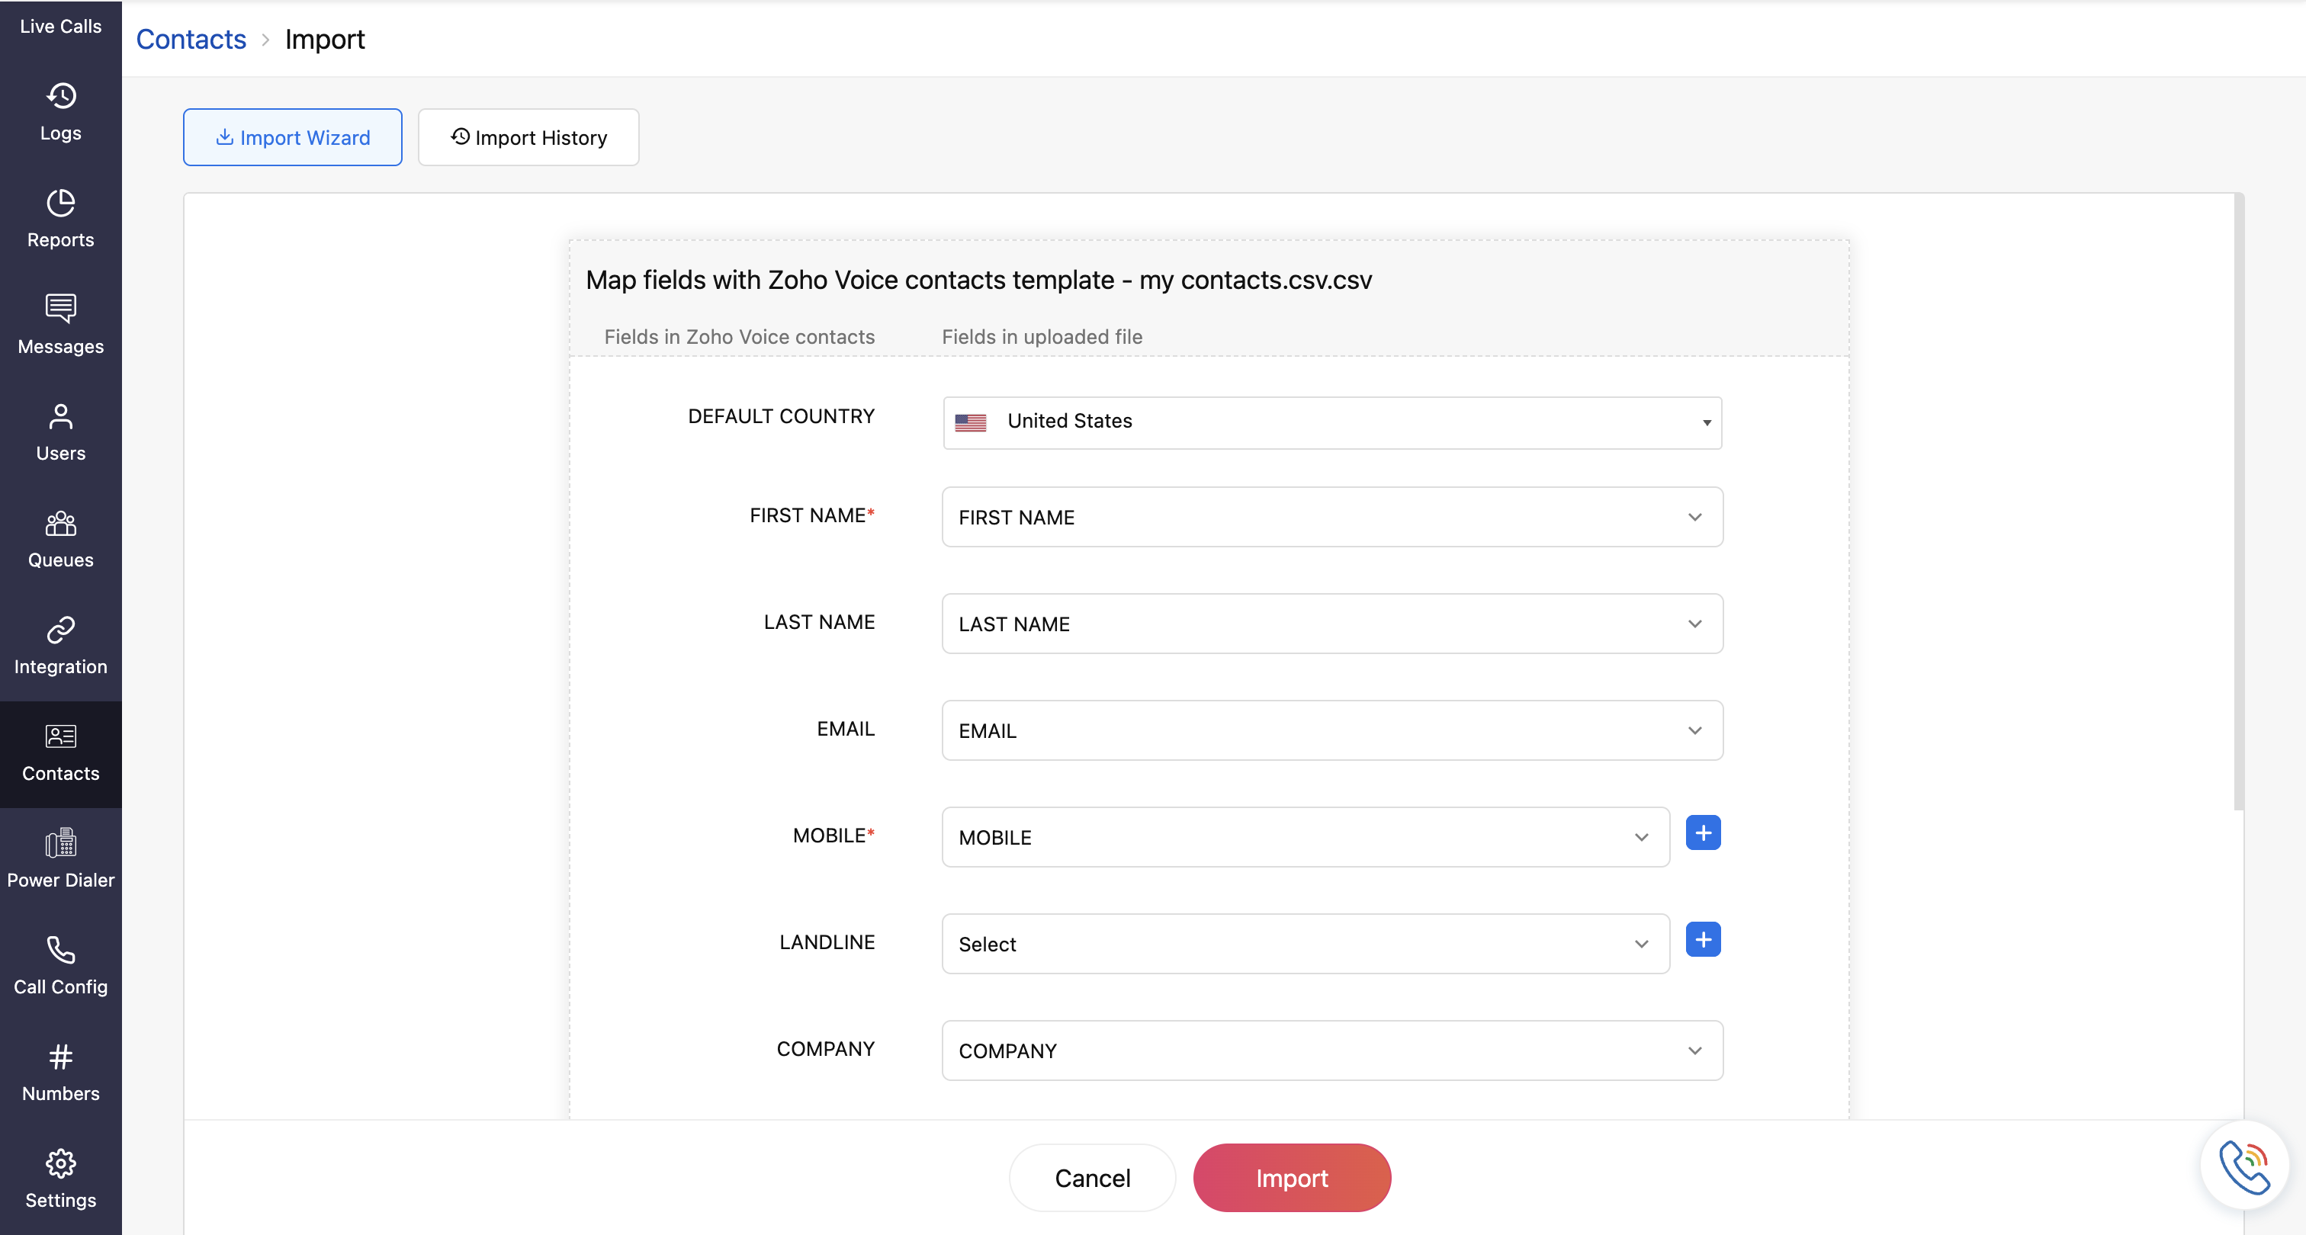Image resolution: width=2306 pixels, height=1235 pixels.
Task: Open the First Name field mapping dropdown
Action: [x=1332, y=518]
